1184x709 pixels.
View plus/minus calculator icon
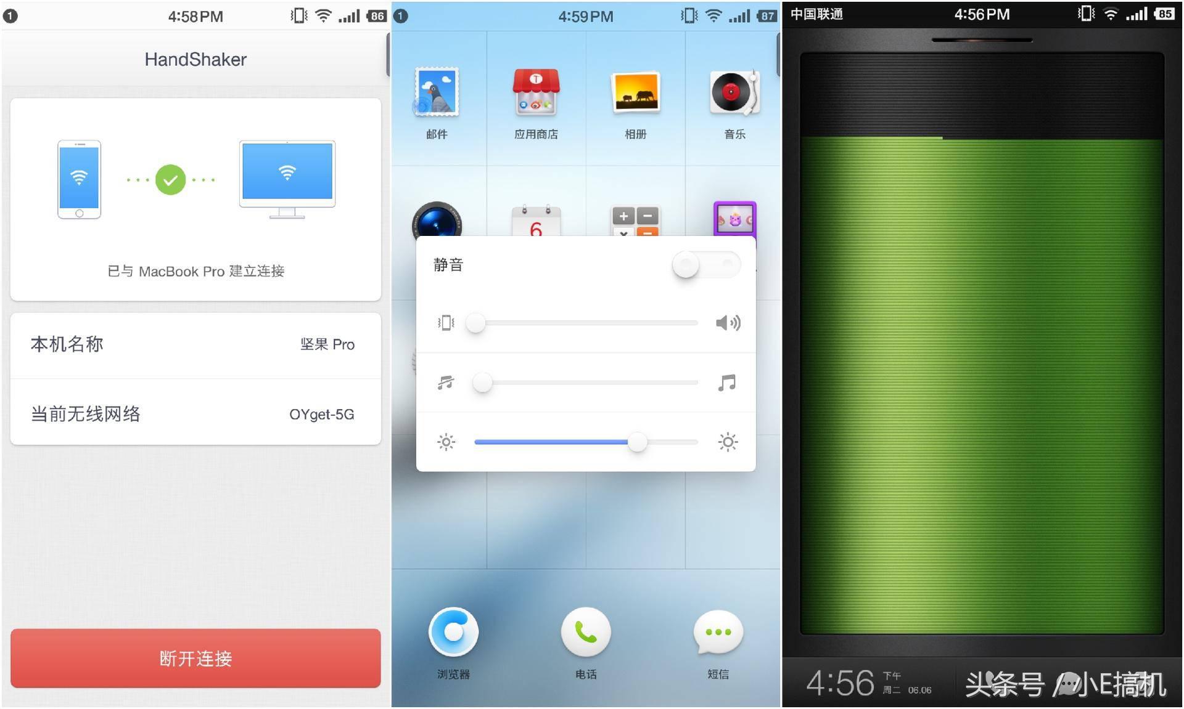(x=636, y=222)
